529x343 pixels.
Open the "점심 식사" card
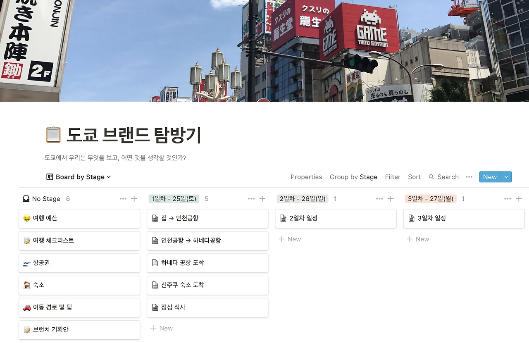click(207, 307)
